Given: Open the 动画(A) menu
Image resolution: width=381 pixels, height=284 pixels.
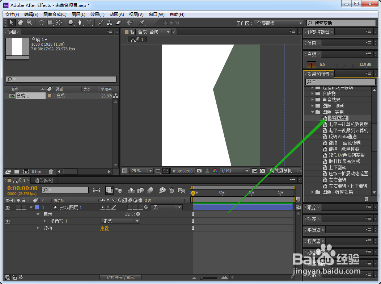Looking at the screenshot, I should click(x=117, y=14).
